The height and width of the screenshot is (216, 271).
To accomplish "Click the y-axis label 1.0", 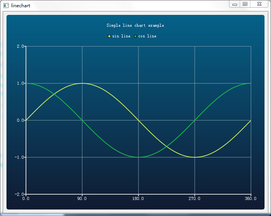I will [20, 83].
